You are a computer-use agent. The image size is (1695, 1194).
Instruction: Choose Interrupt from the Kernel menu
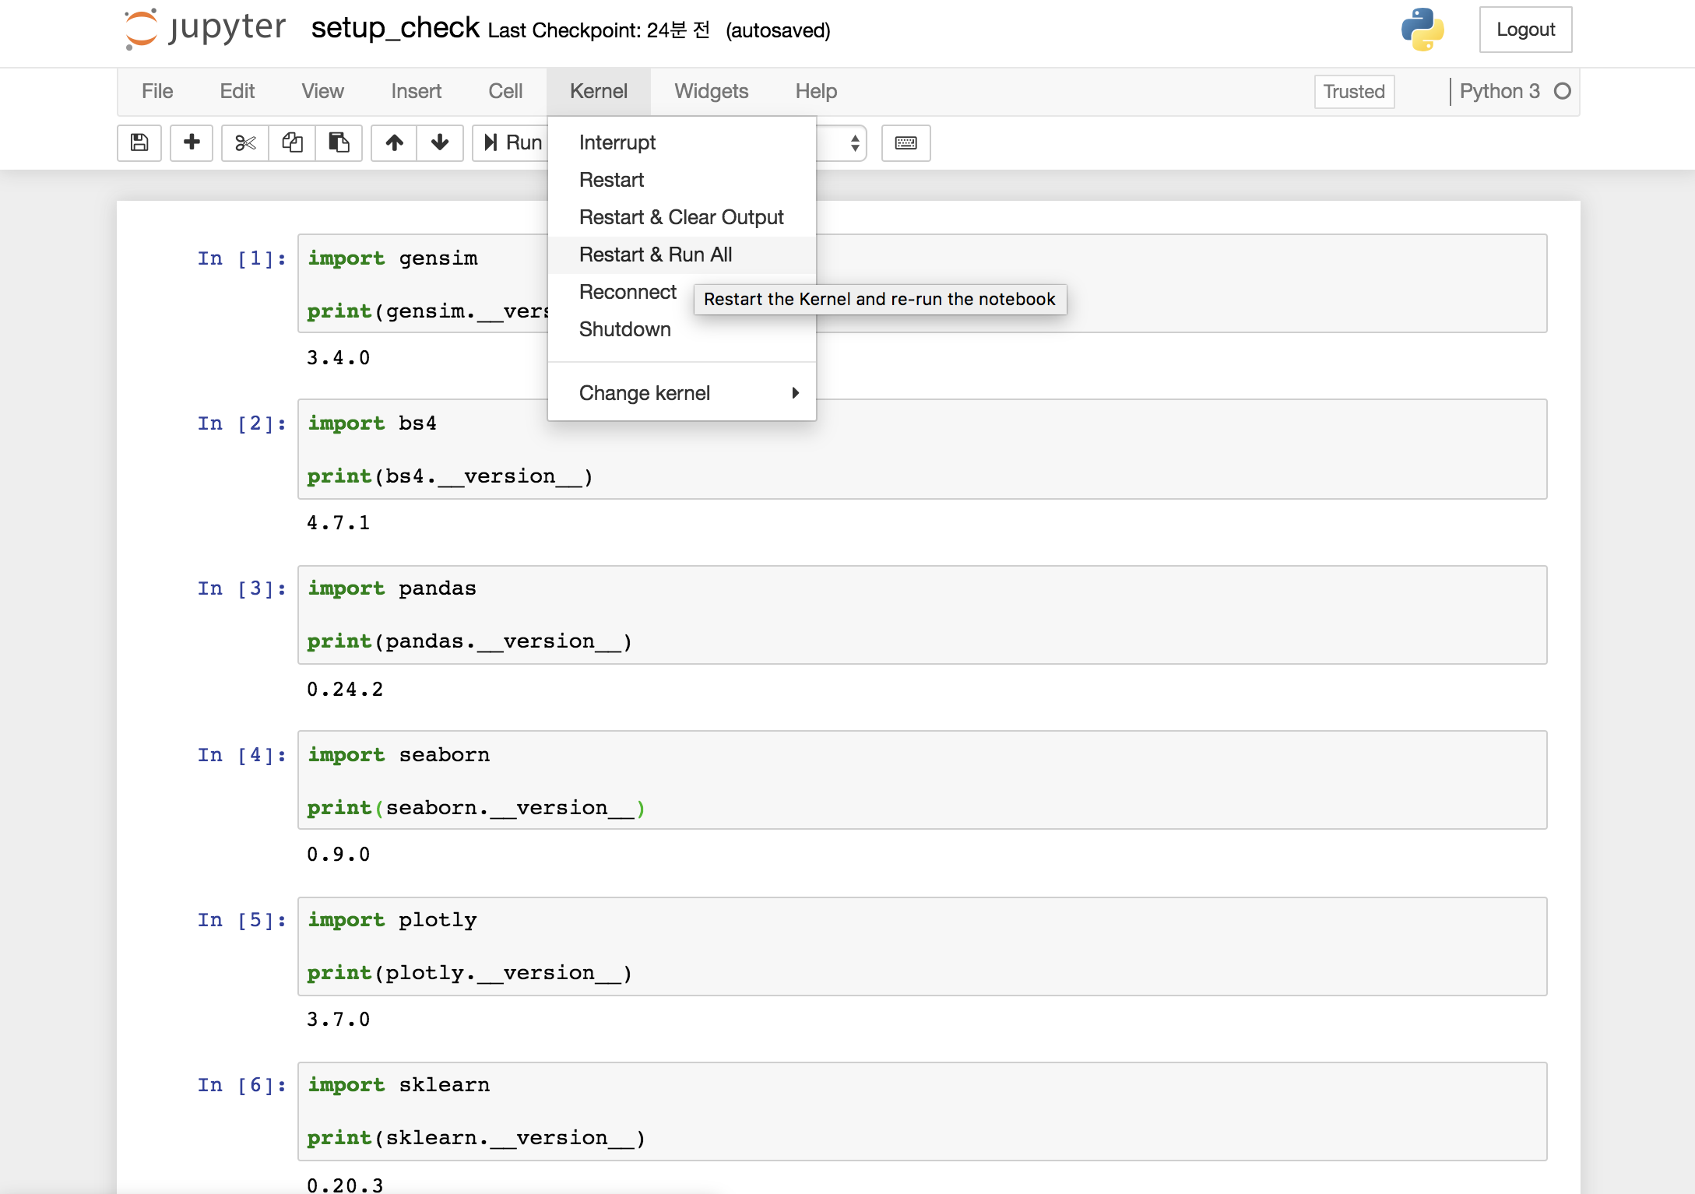click(617, 142)
